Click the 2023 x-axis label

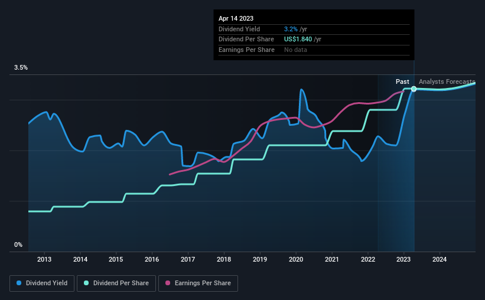point(403,259)
